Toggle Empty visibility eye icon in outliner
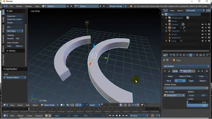Image resolution: width=212 pixels, height=119 pixels. 202,34
